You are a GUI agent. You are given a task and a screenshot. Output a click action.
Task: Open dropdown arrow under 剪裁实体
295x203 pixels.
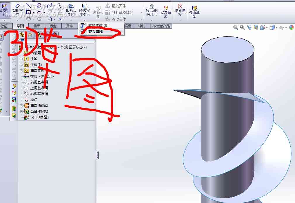coord(71,20)
